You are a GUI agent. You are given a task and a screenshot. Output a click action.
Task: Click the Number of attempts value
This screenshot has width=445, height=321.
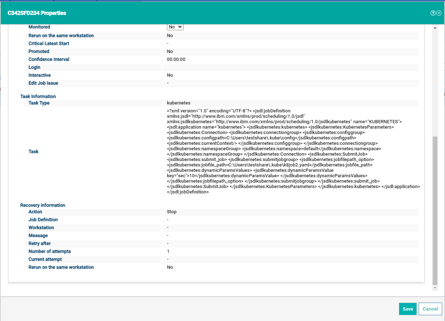point(168,251)
